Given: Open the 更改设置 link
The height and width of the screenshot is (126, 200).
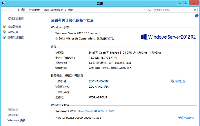Looking at the screenshot, I should [180, 81].
